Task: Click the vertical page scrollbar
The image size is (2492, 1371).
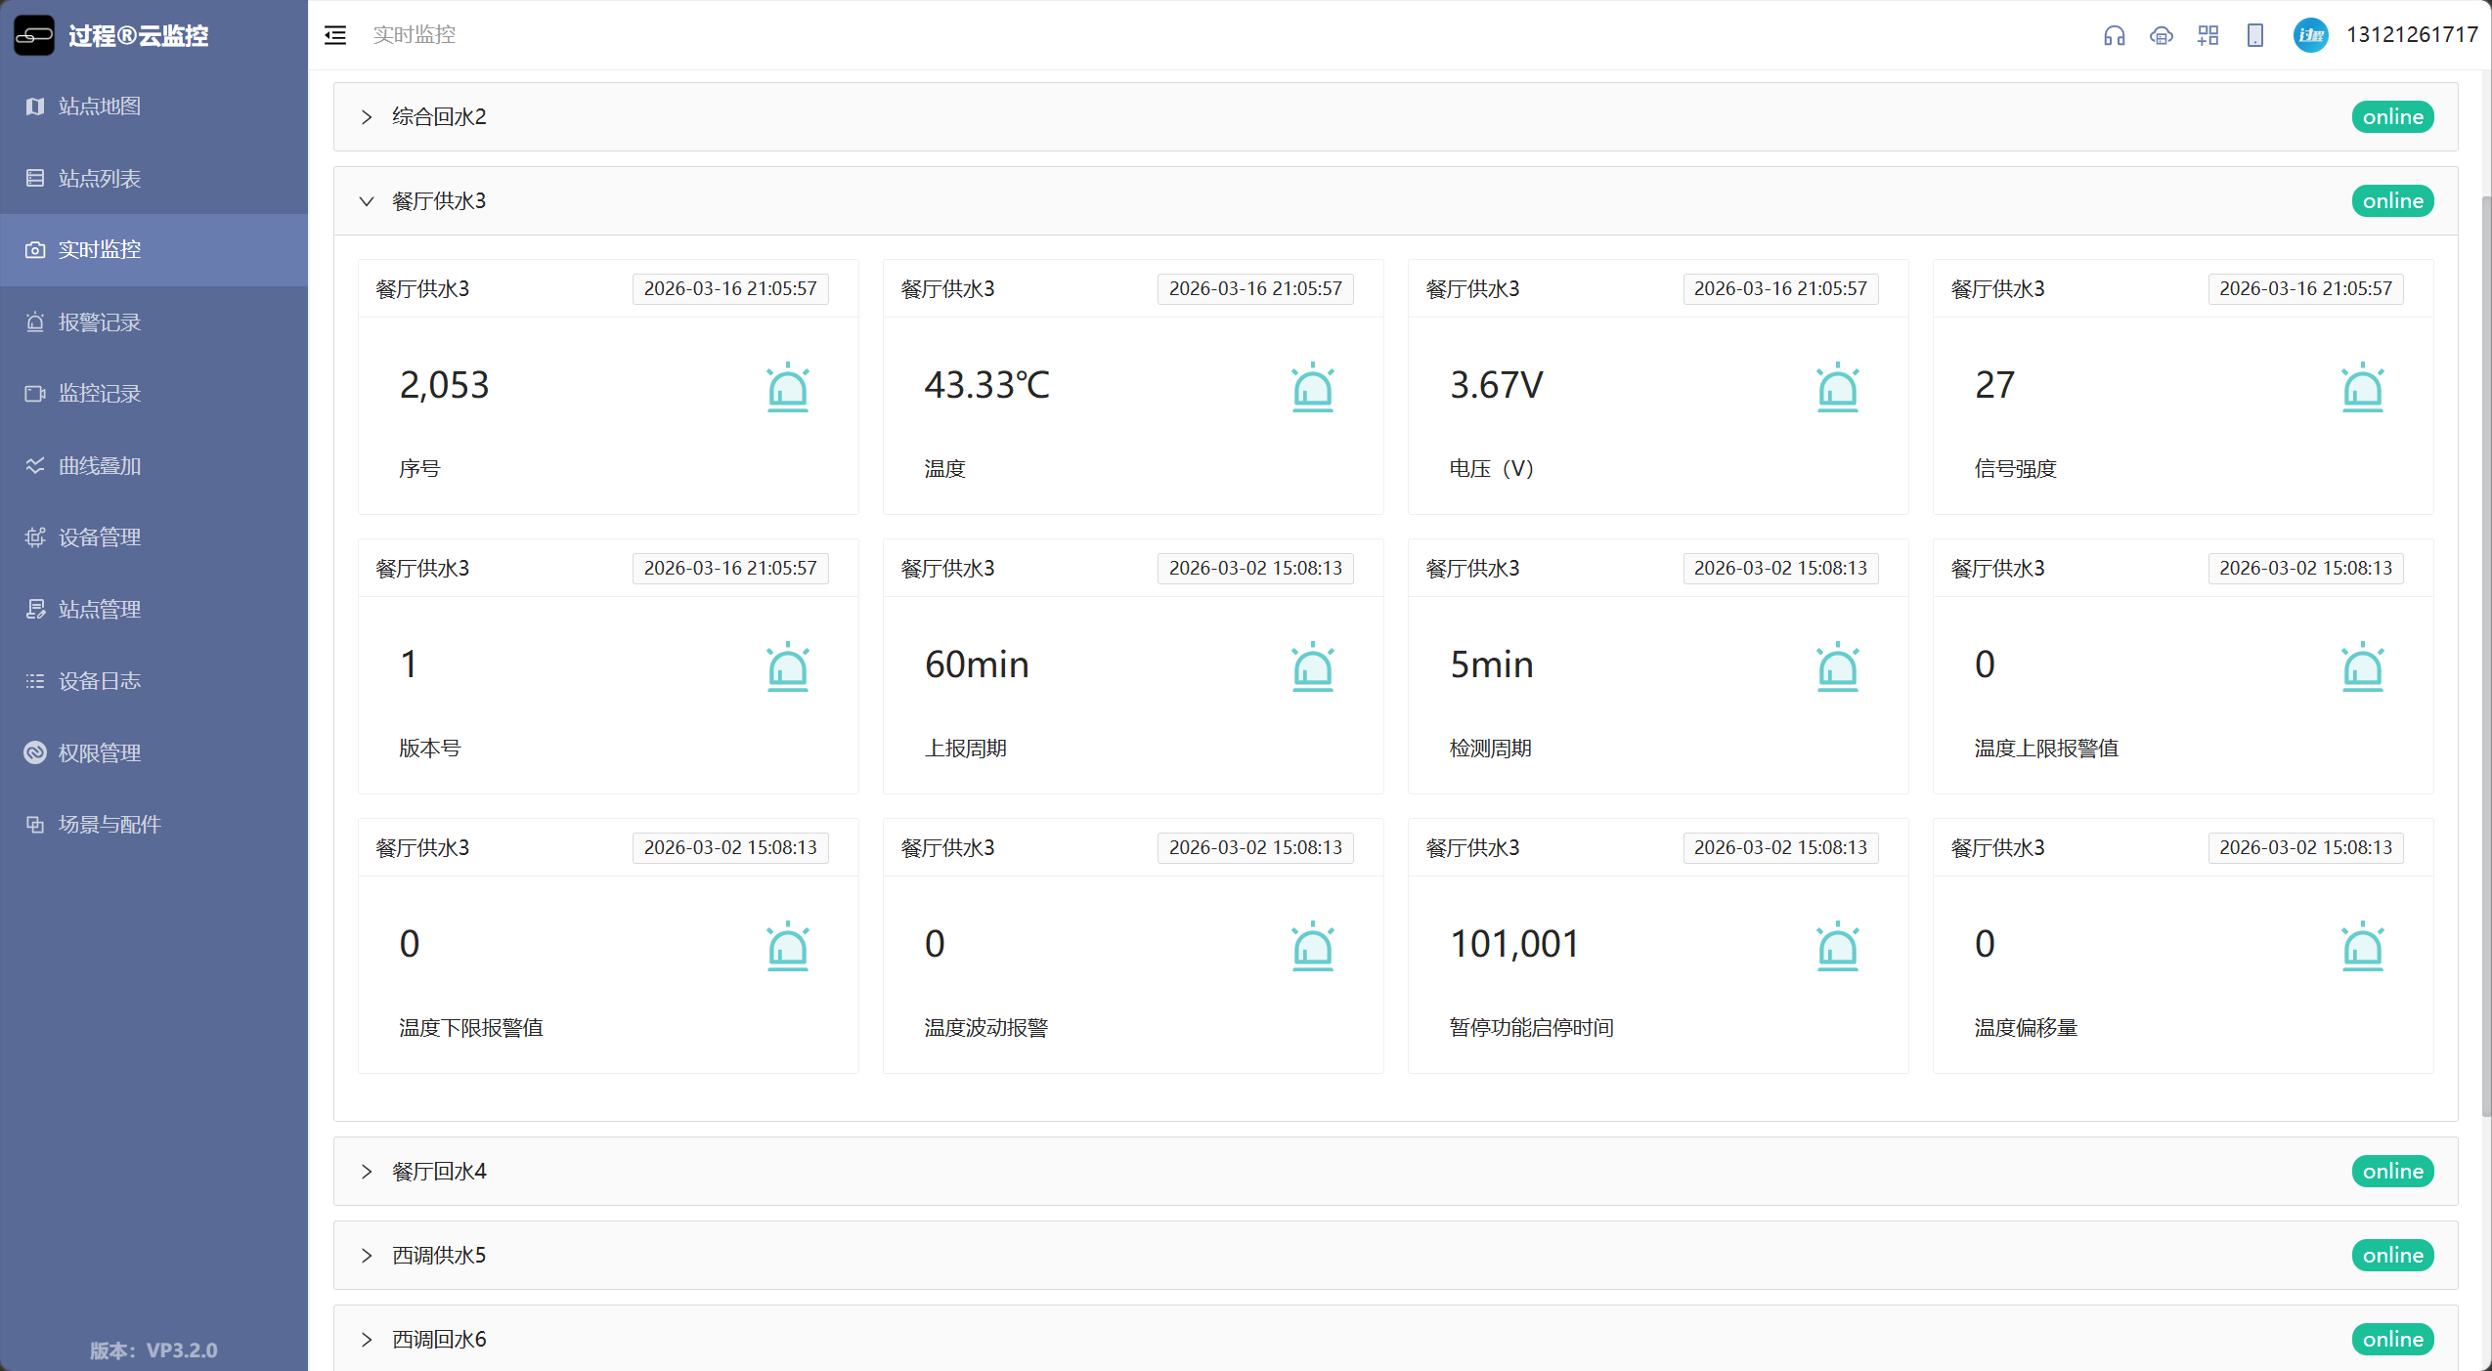Action: coord(2485,655)
